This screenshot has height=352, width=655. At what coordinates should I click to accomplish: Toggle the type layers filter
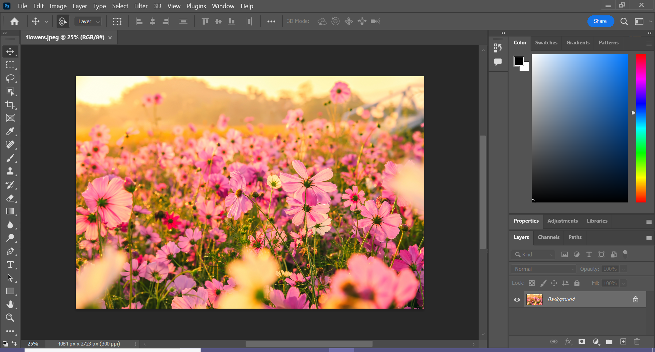[589, 255]
